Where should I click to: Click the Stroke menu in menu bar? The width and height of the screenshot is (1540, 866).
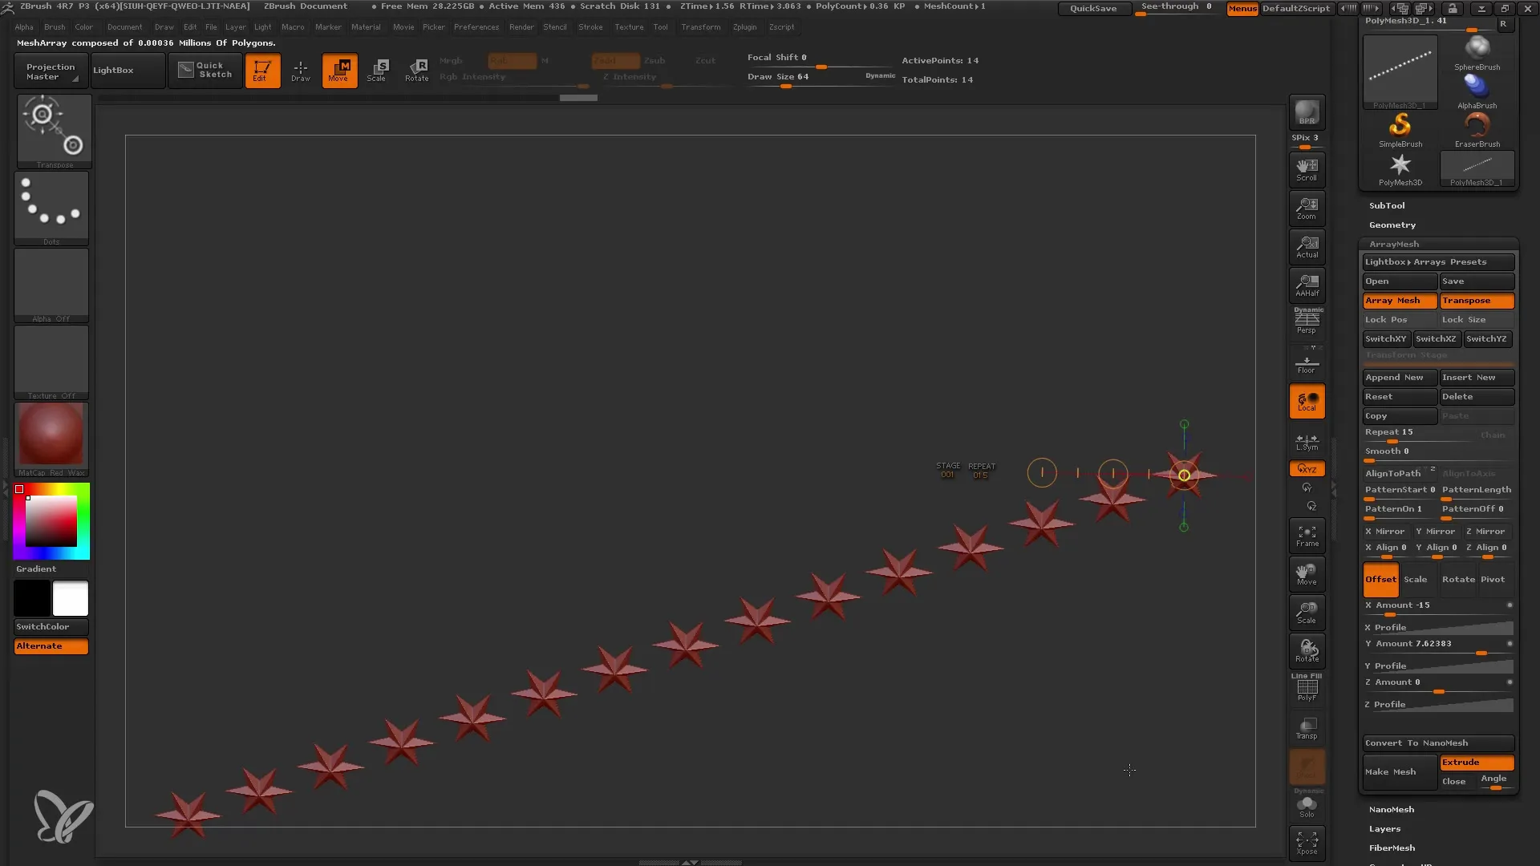point(590,26)
